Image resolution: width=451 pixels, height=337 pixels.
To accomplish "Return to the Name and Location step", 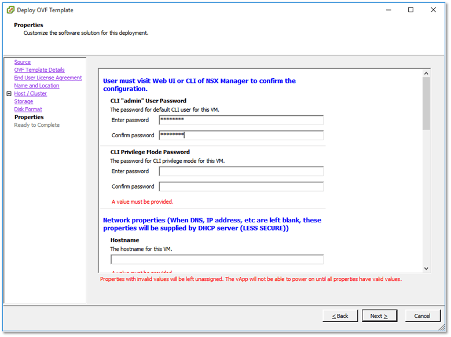I will coord(37,86).
